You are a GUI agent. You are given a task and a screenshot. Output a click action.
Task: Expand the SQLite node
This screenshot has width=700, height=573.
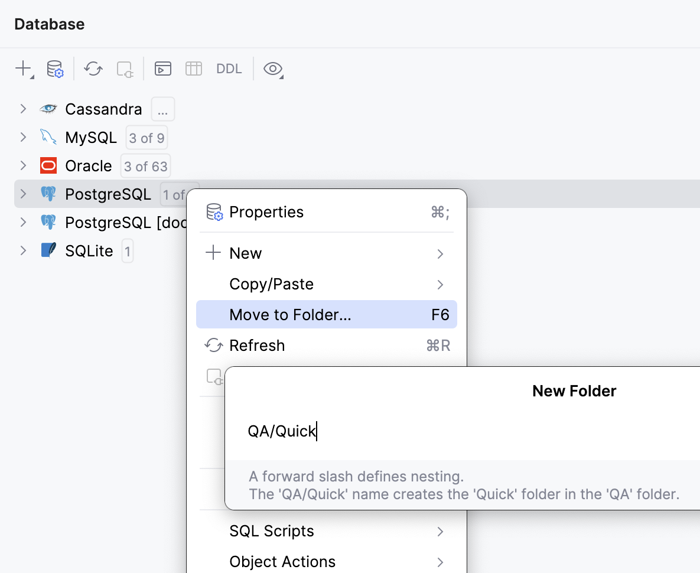click(x=23, y=250)
